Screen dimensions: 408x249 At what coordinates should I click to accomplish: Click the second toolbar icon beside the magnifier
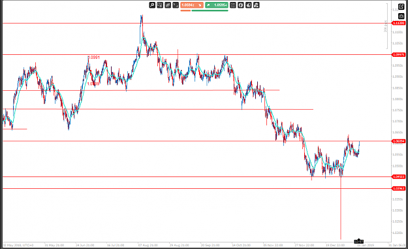[x=160, y=5]
